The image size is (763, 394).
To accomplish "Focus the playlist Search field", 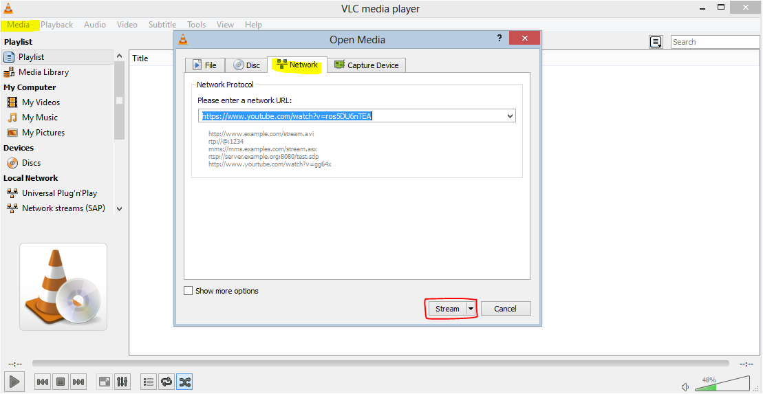I will 715,42.
